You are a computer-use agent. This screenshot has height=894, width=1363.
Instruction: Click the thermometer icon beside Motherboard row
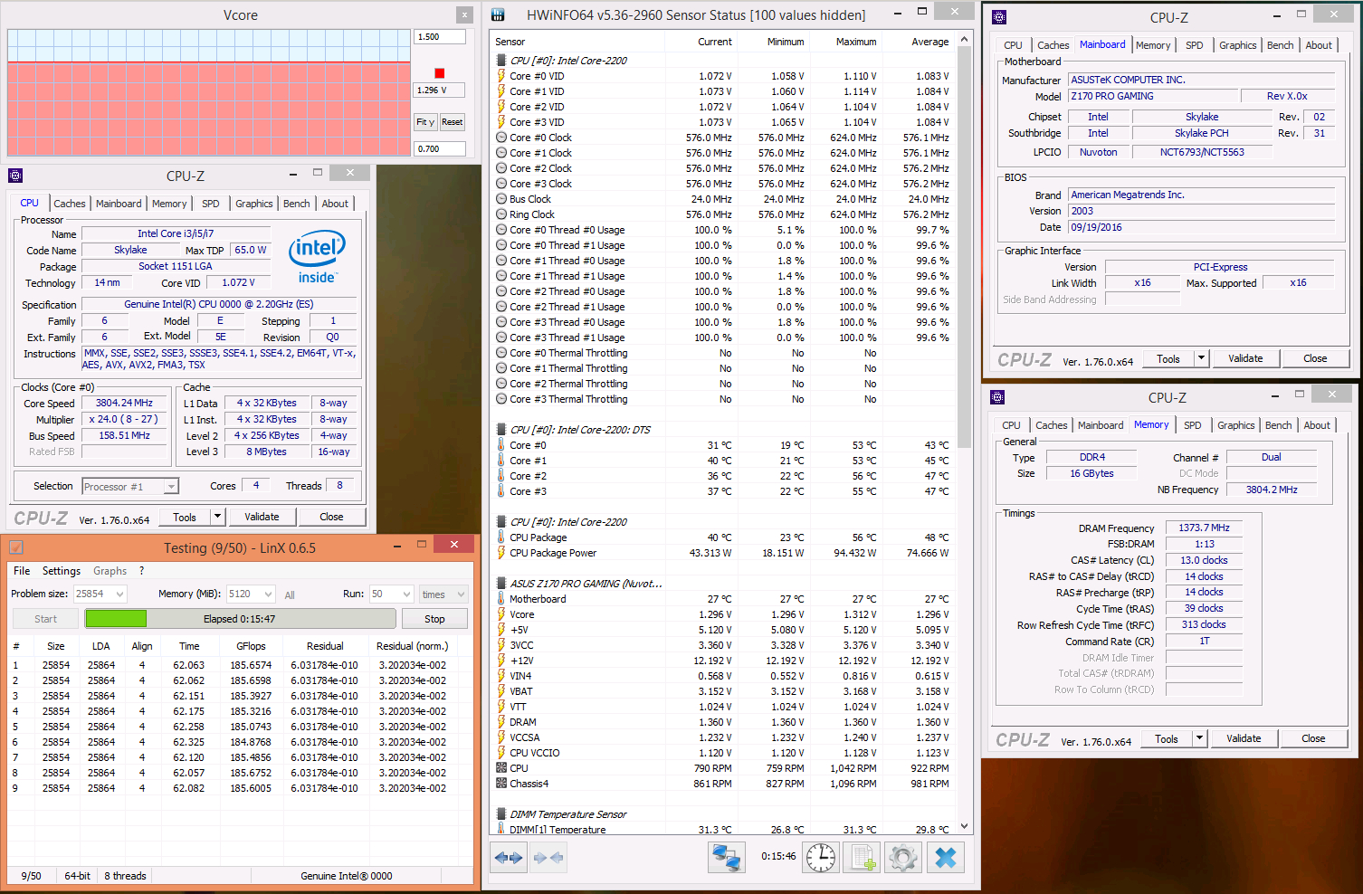click(501, 599)
